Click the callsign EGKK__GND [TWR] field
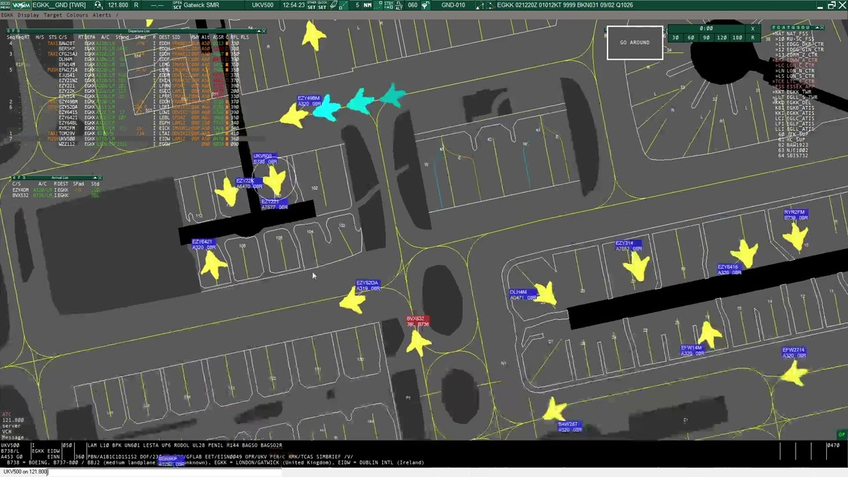This screenshot has height=477, width=848. (x=59, y=5)
